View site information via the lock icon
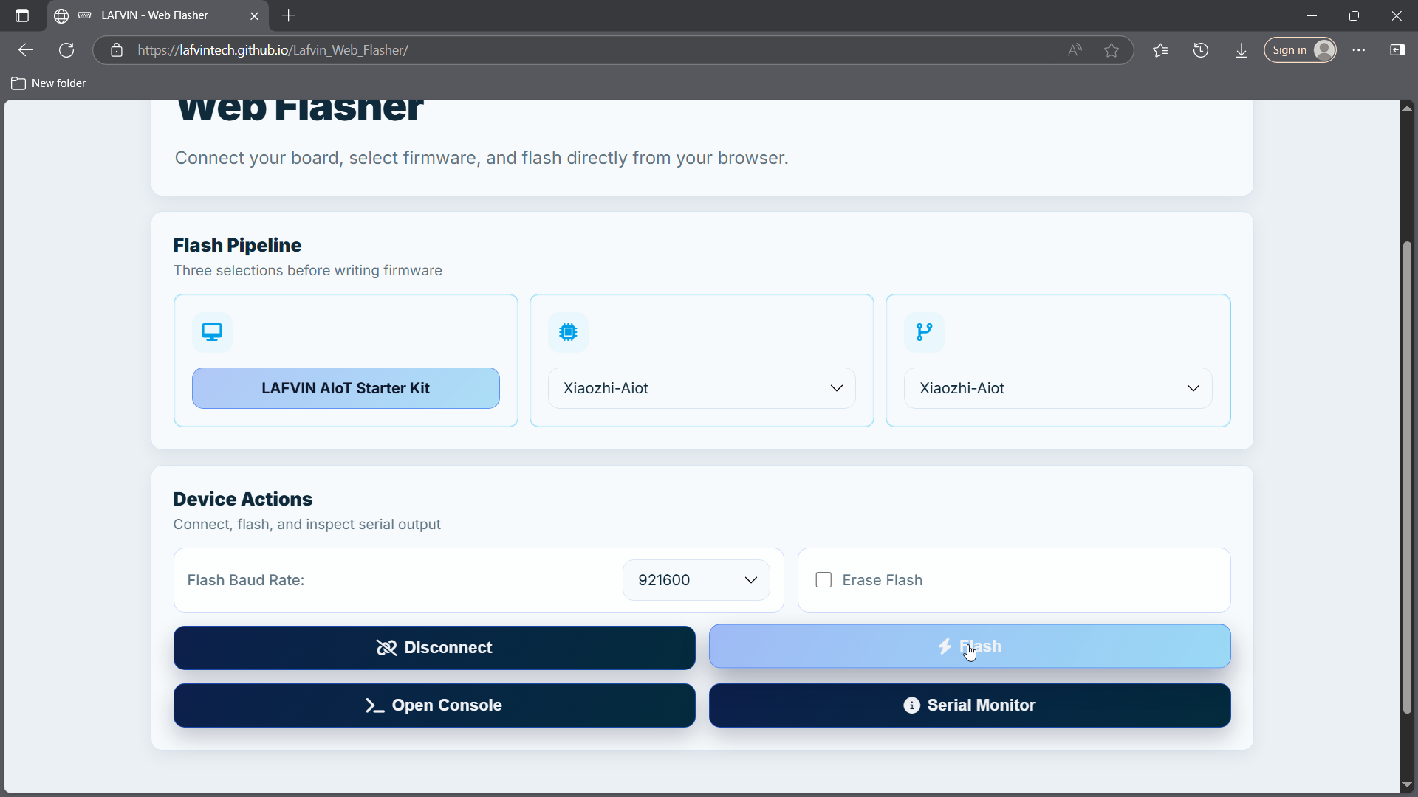 tap(117, 50)
